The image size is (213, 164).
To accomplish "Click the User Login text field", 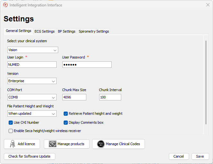I will click(32, 65).
